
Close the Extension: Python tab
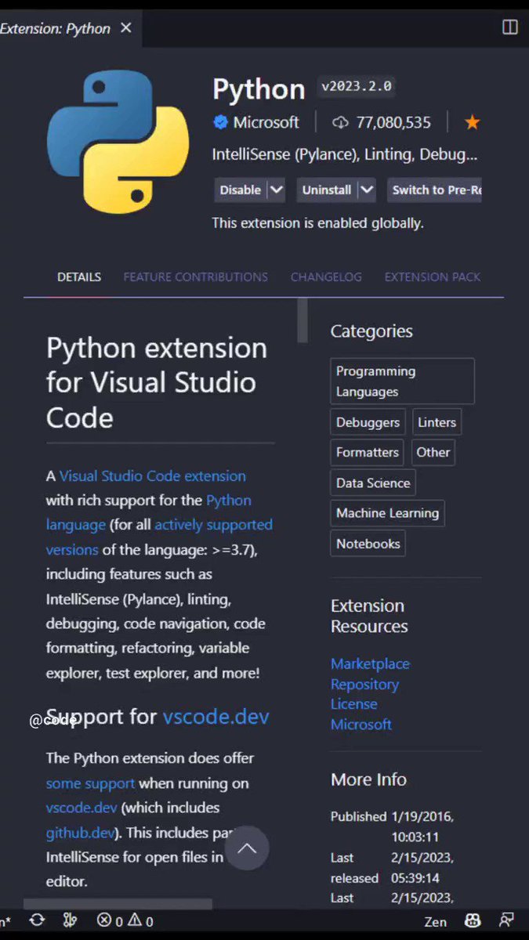pos(125,28)
